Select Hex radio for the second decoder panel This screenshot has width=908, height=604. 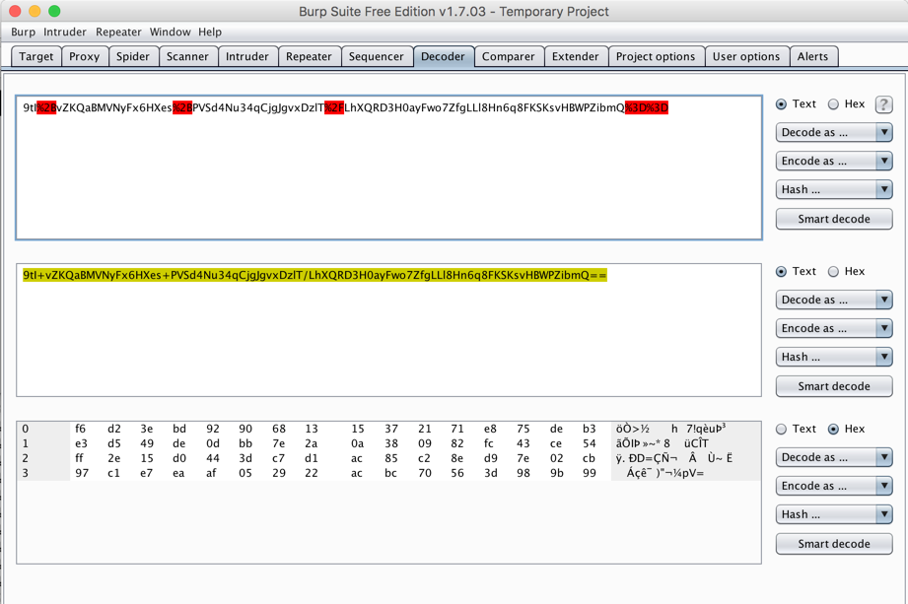click(x=833, y=271)
